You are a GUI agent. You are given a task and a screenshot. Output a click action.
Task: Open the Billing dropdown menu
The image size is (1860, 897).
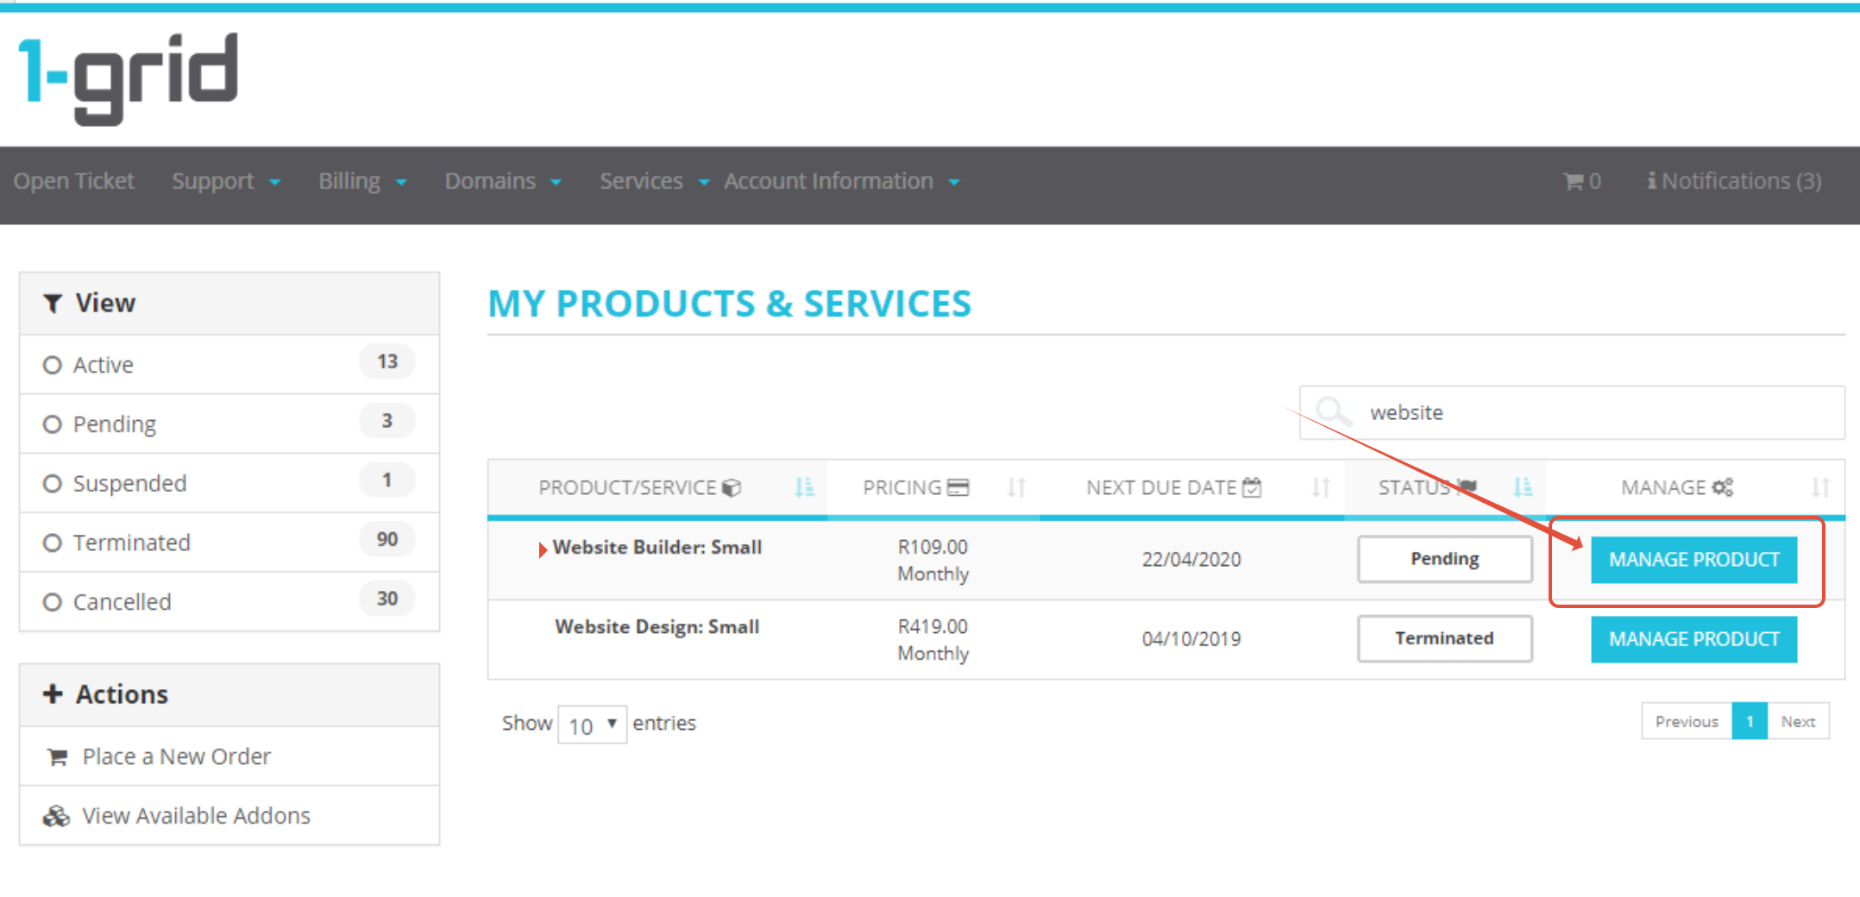[x=362, y=181]
